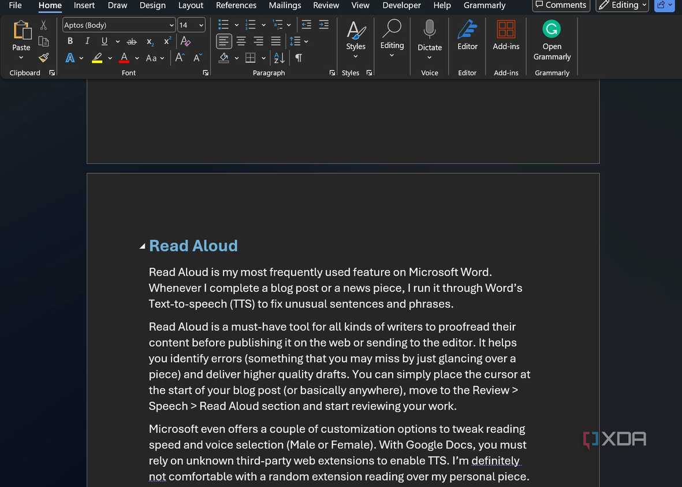Apply the red font color
Image resolution: width=682 pixels, height=487 pixels.
(124, 58)
